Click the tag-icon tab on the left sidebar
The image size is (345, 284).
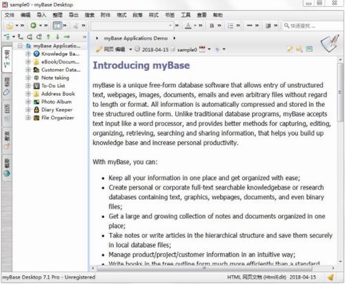point(7,86)
